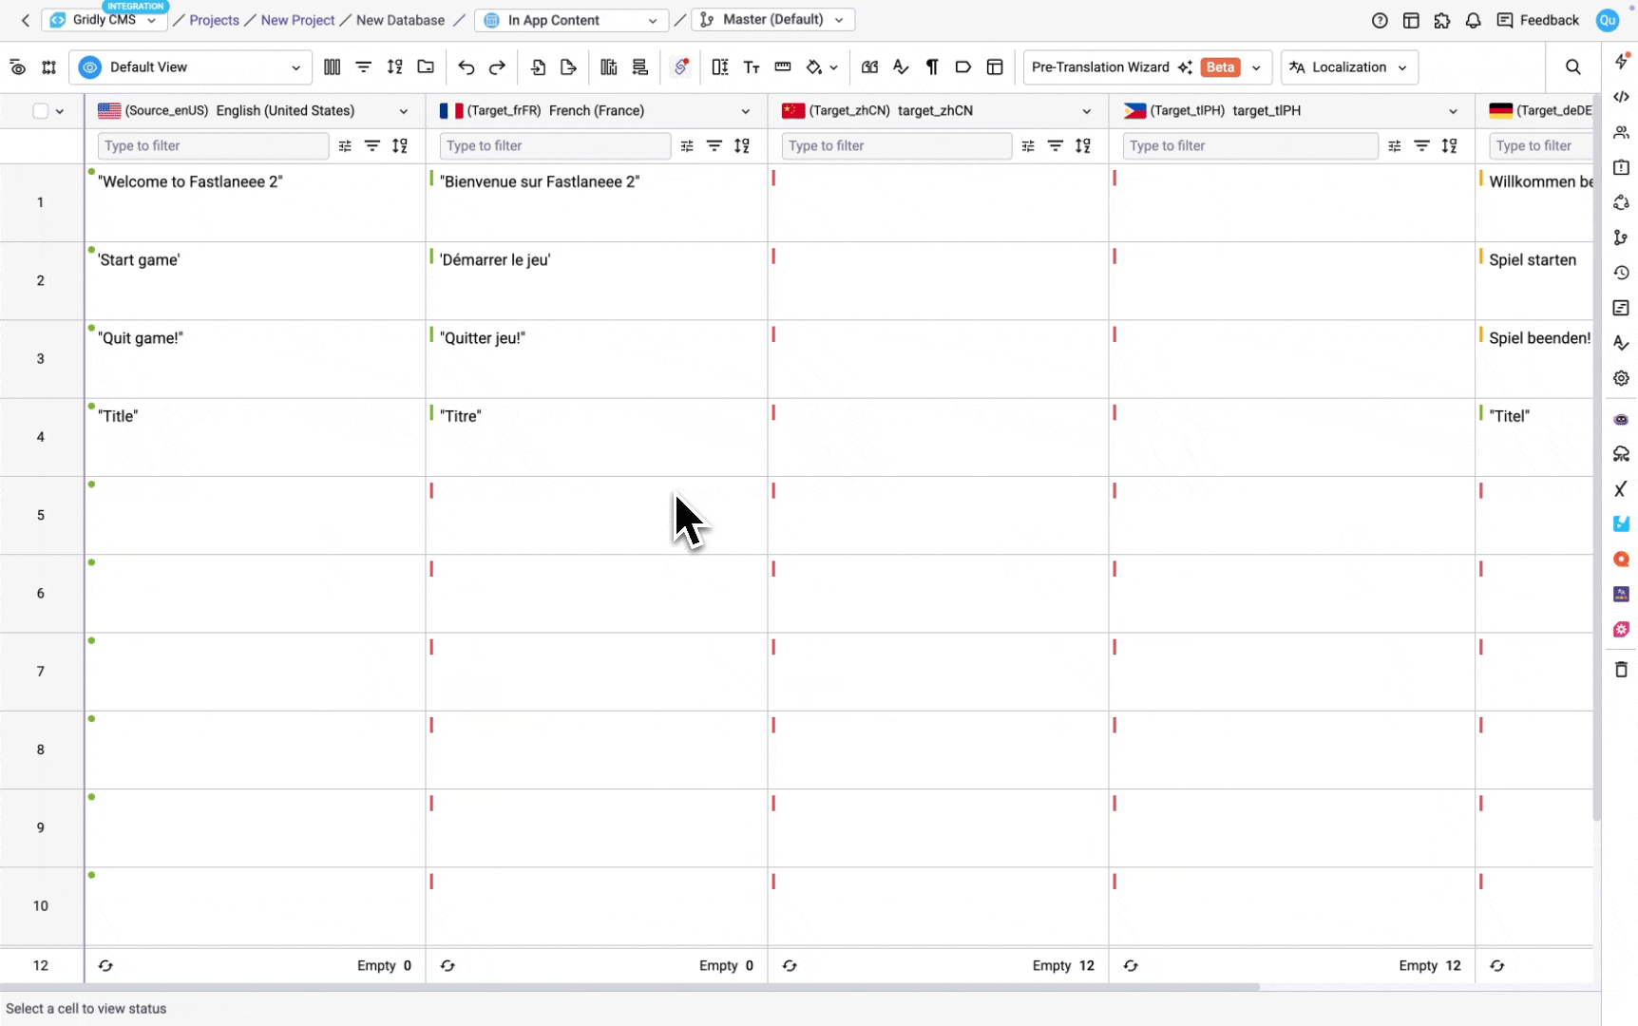Undo the last change
Viewport: 1638px width, 1026px height.
pyautogui.click(x=466, y=66)
